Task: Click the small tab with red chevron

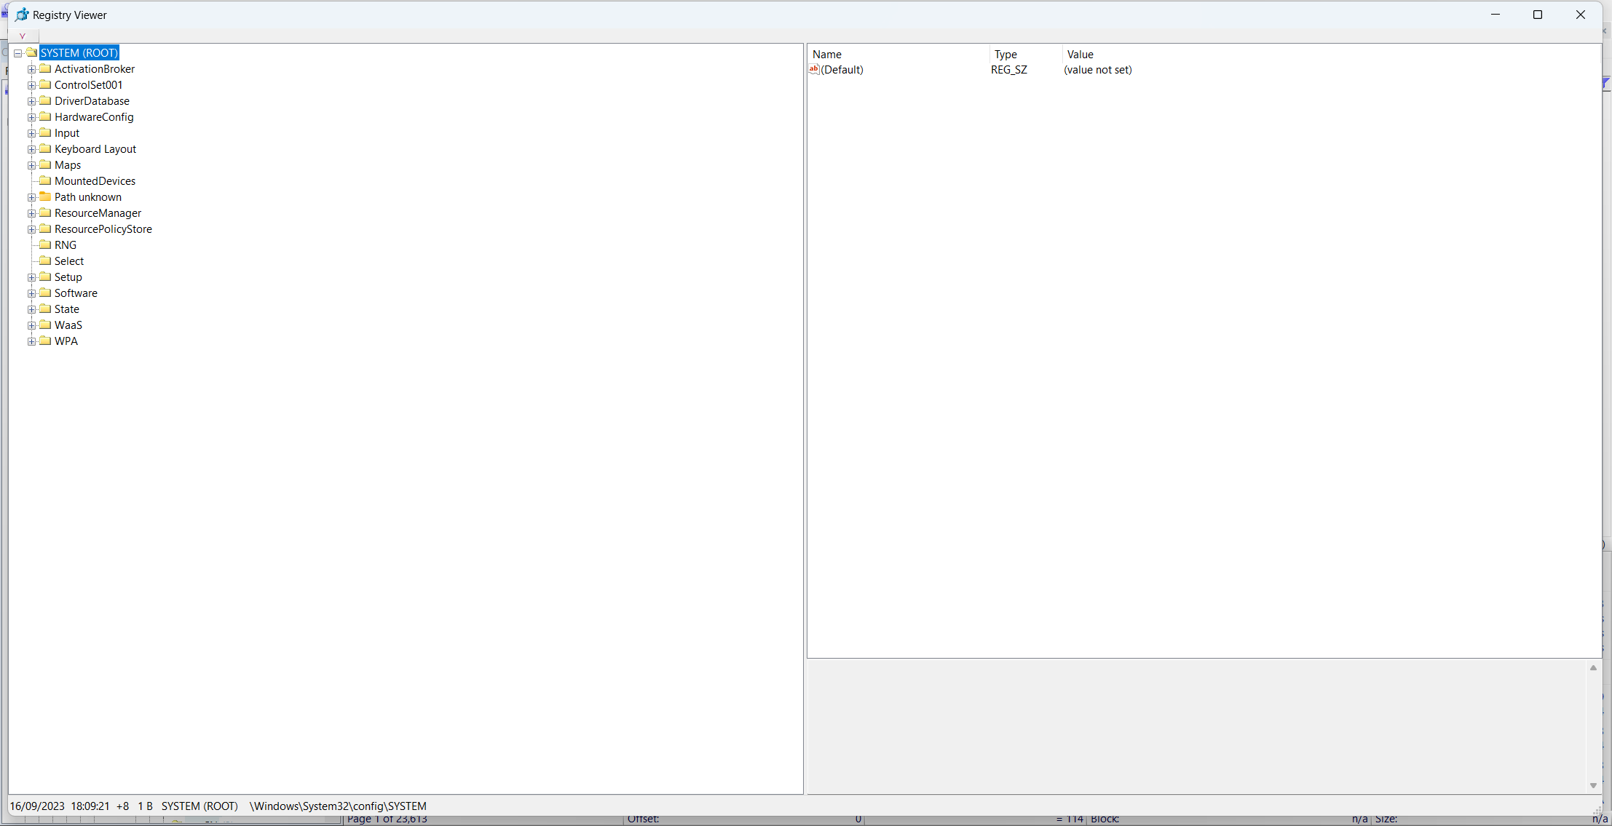Action: coord(23,36)
